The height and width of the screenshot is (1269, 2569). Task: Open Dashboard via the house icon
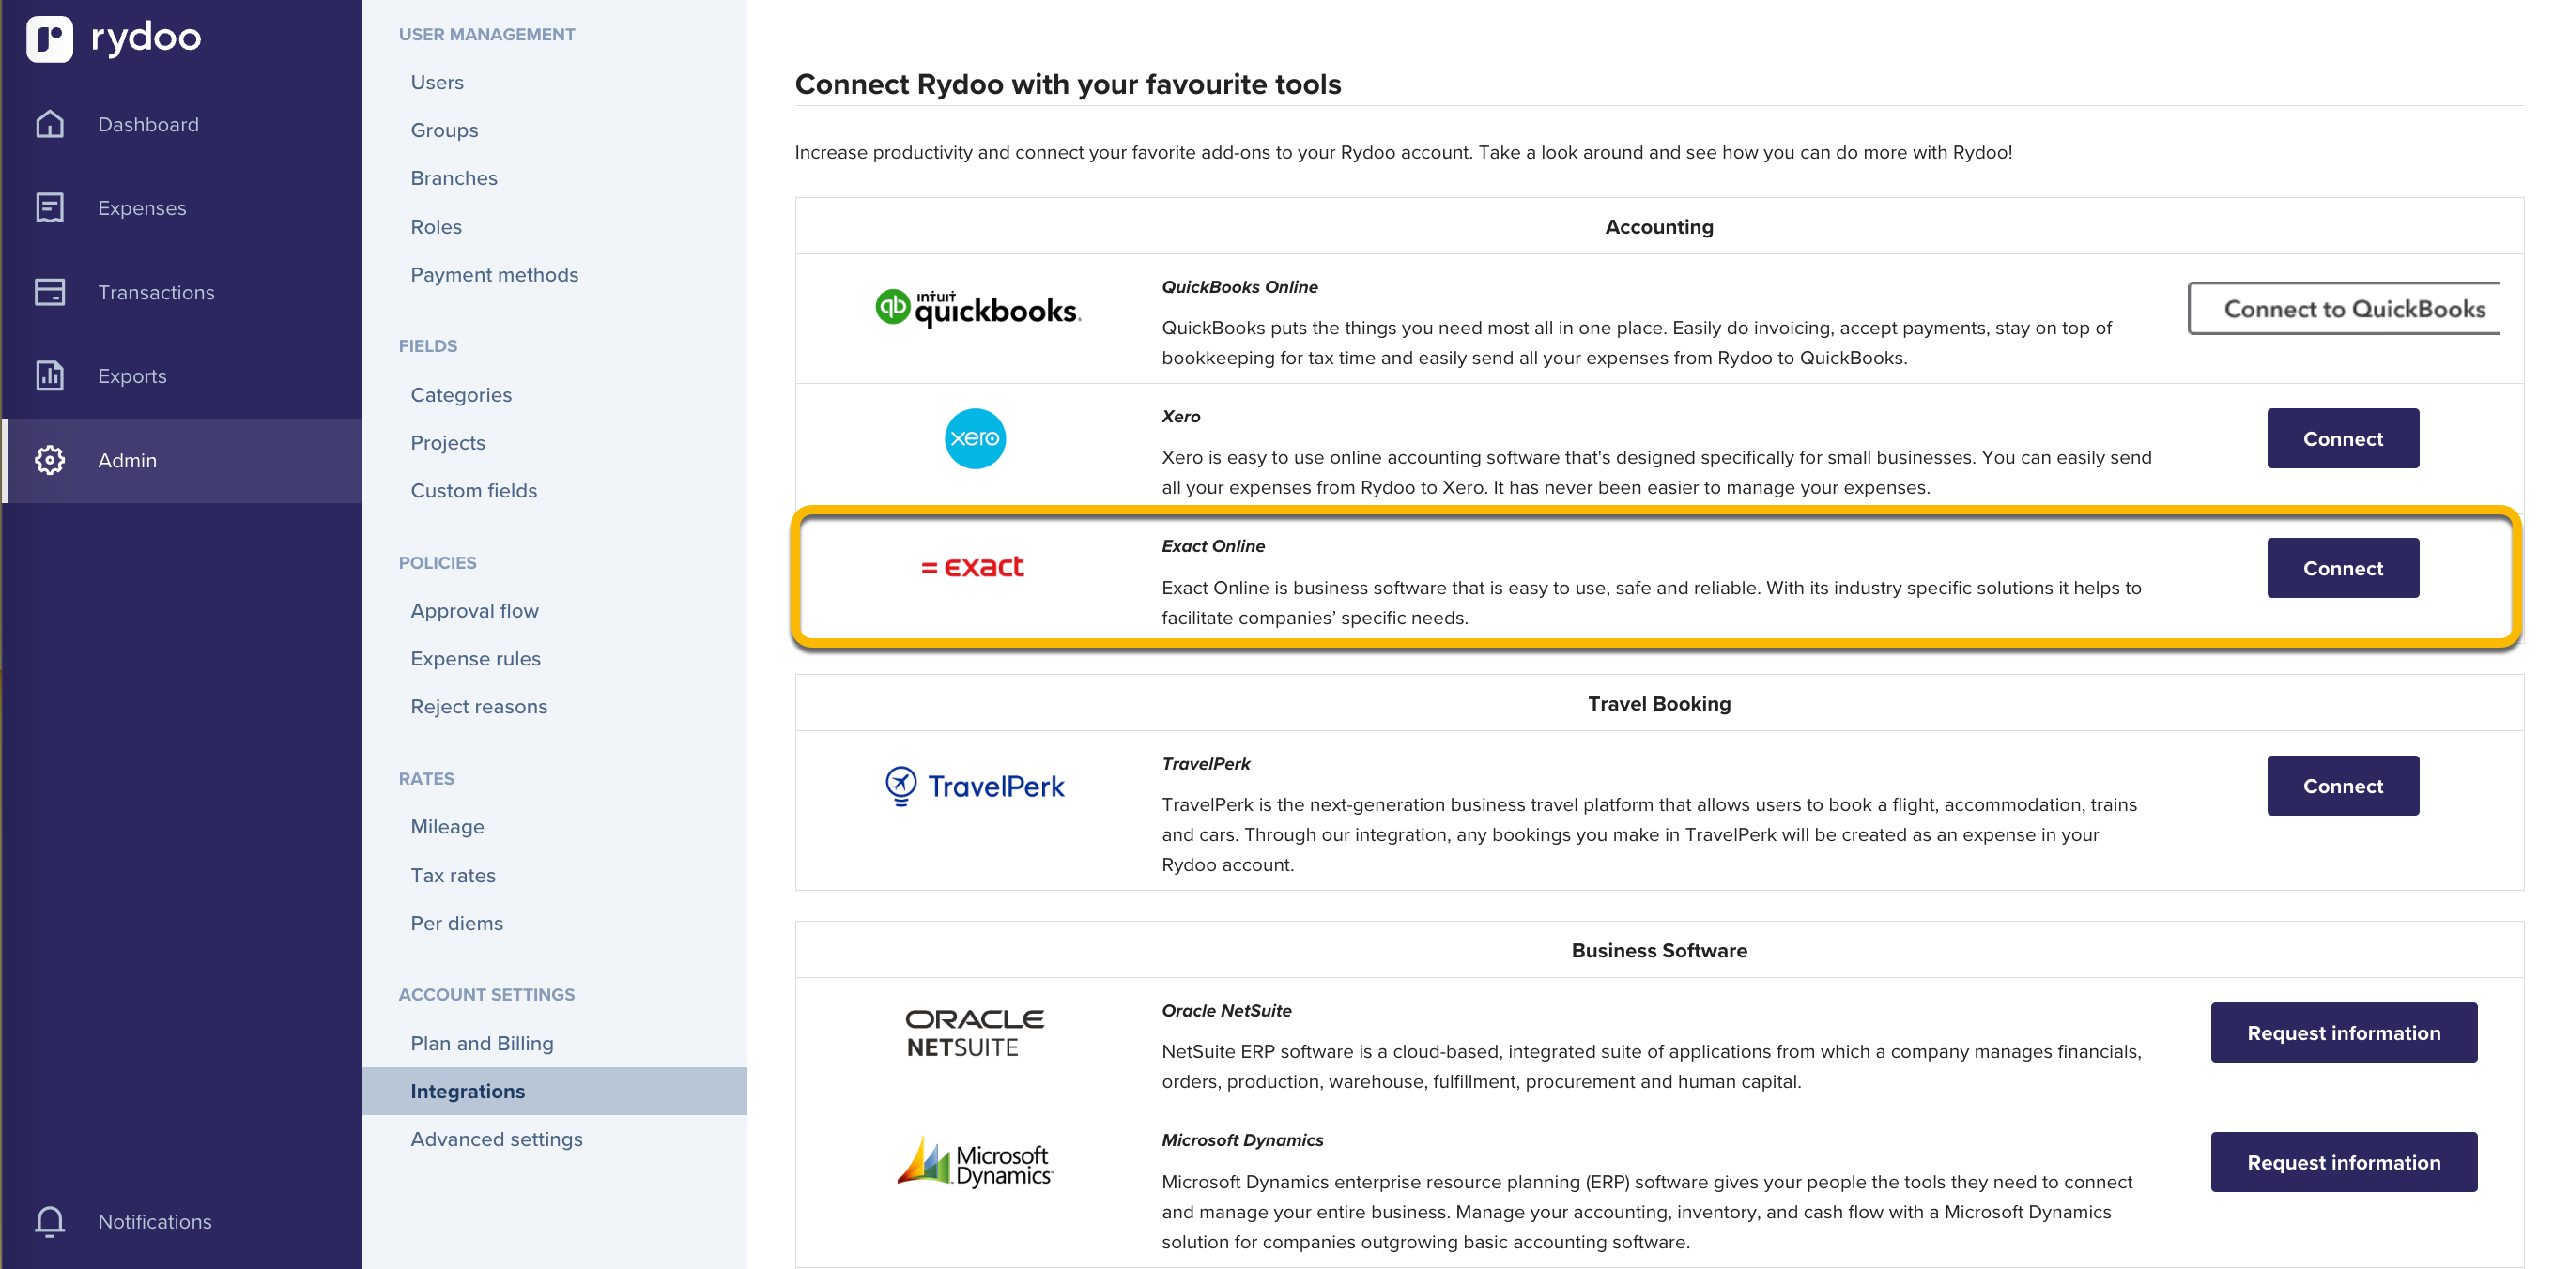point(50,124)
